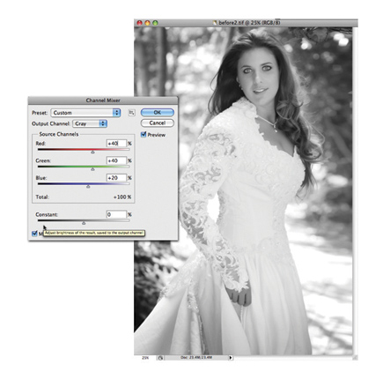This screenshot has height=379, width=383.
Task: Toggle the Monochrome checkbox
Action: pyautogui.click(x=34, y=234)
